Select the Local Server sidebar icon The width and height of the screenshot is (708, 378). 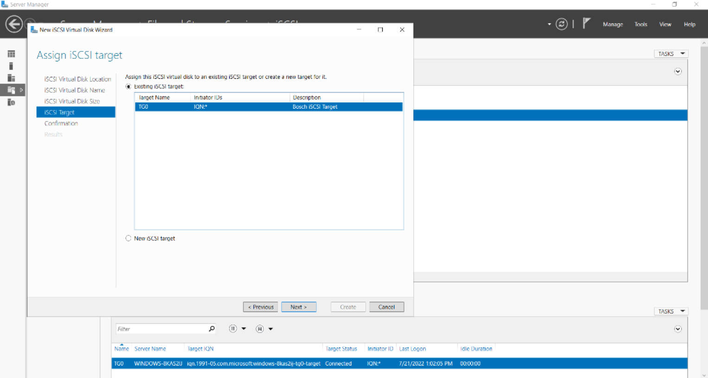click(x=11, y=66)
